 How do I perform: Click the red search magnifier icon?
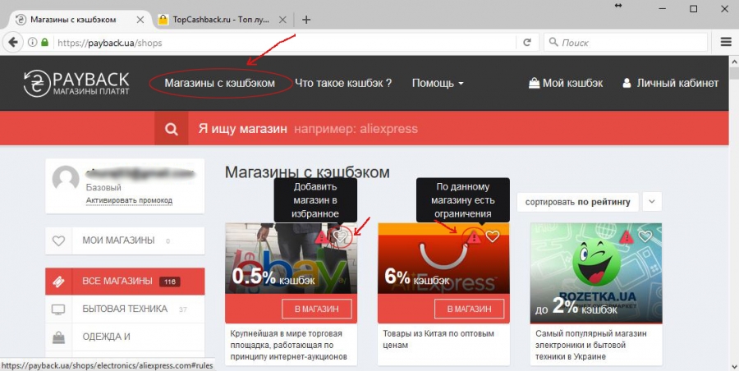pyautogui.click(x=172, y=129)
